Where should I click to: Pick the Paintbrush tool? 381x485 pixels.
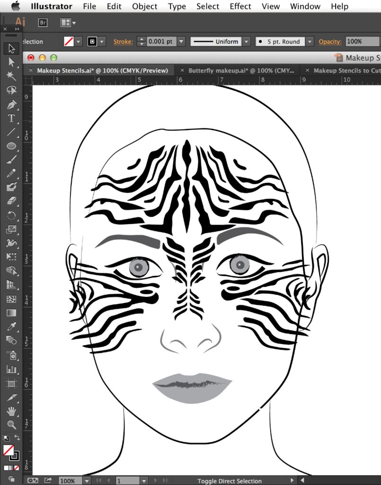pyautogui.click(x=11, y=159)
